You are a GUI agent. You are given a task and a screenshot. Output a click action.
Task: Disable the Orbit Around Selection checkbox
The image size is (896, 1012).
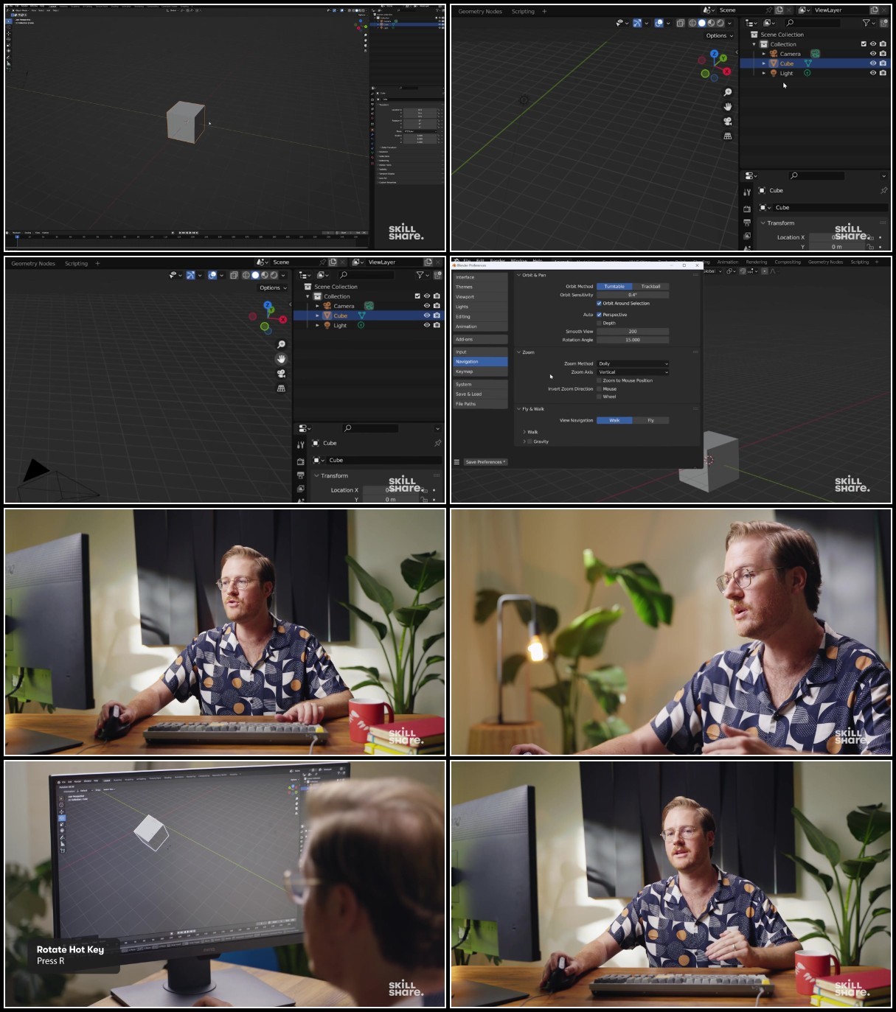[599, 303]
